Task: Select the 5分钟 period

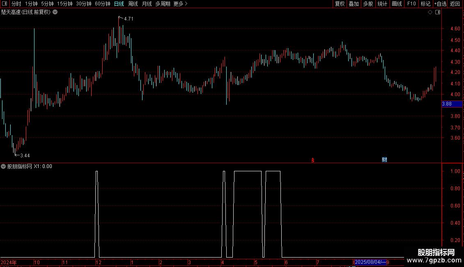Action: coord(47,4)
